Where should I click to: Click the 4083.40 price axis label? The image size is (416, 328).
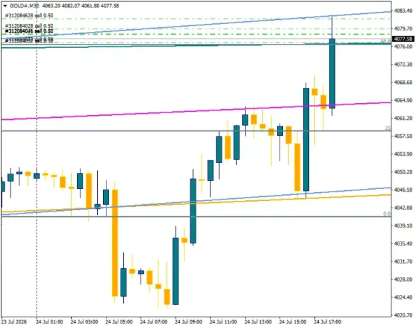[x=403, y=11]
